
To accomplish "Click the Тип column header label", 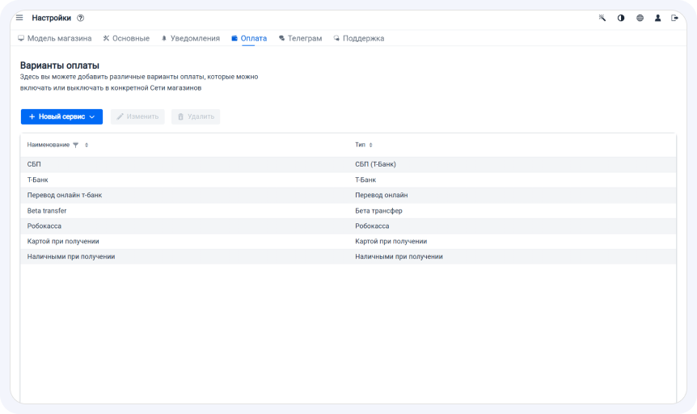I will [x=360, y=145].
